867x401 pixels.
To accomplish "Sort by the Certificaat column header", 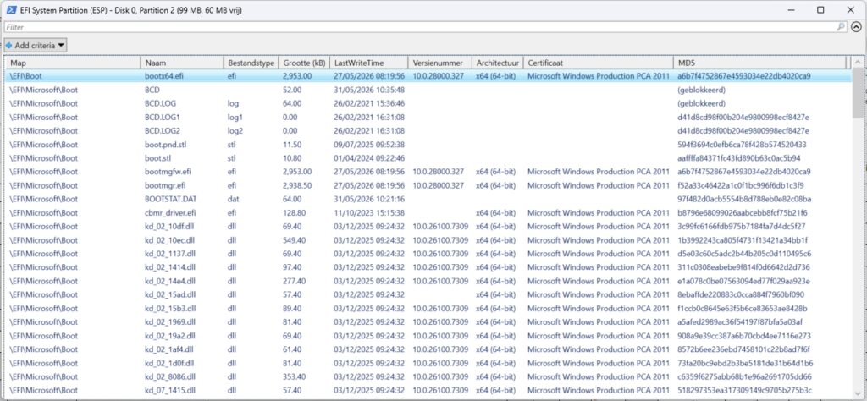I will point(598,63).
